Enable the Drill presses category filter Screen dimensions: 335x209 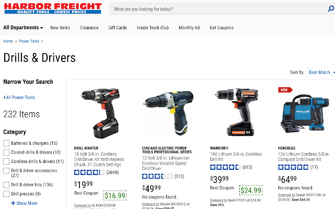(x=6, y=194)
